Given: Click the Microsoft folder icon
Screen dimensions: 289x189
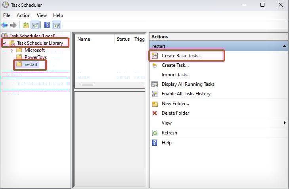Looking at the screenshot, I should coord(19,50).
